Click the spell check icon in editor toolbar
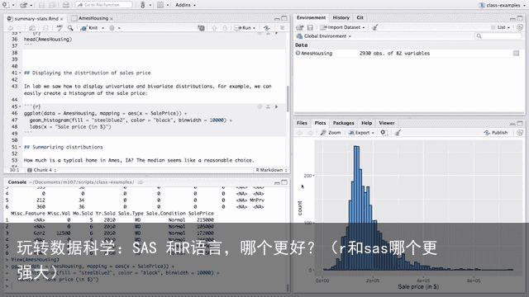 pos(60,28)
